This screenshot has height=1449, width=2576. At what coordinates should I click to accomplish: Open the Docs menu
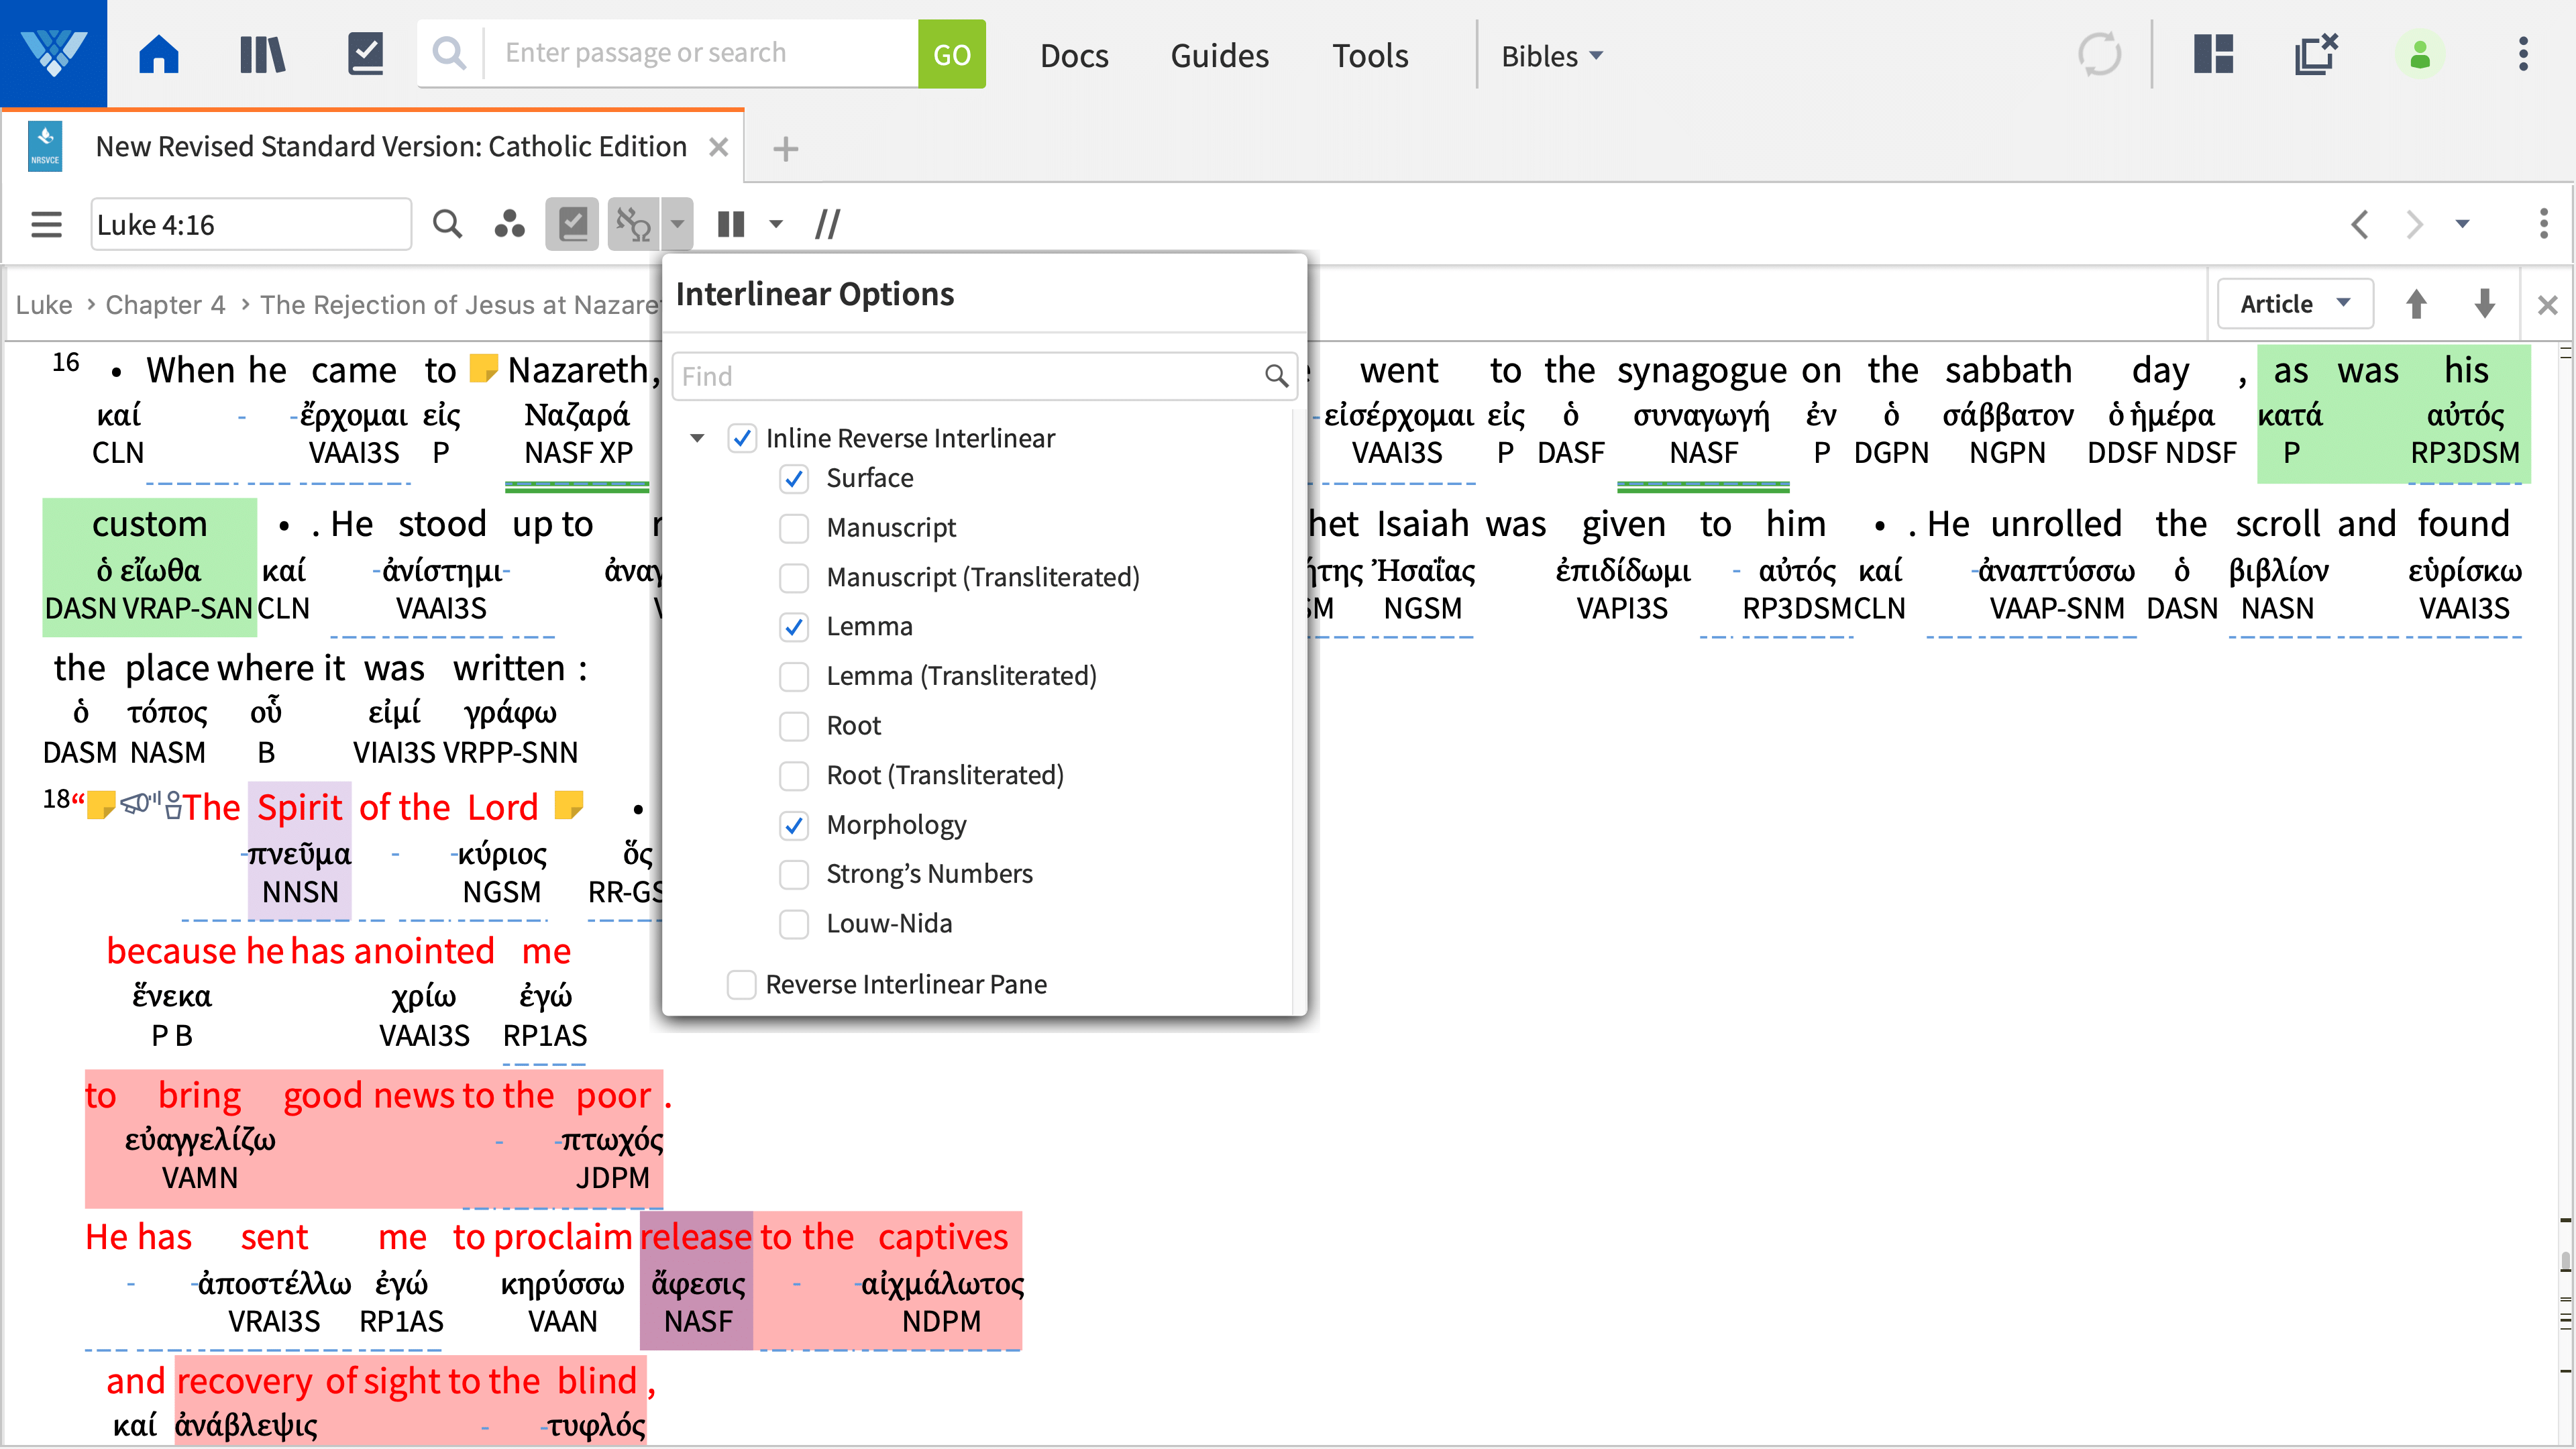1074,55
